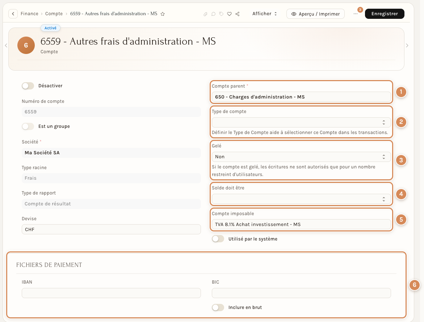Toggle the 'Est un groupe' switch

(28, 126)
